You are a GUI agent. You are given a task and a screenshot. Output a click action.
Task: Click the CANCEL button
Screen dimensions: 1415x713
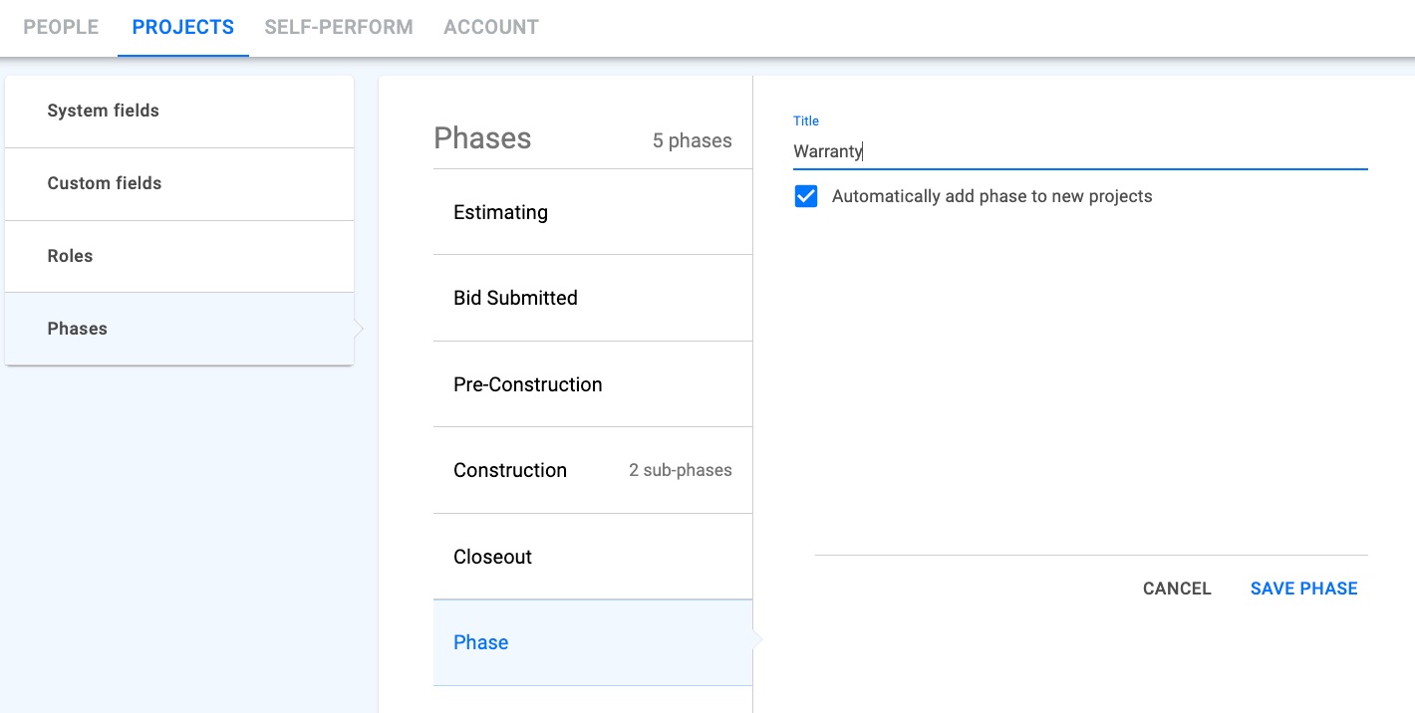1177,589
